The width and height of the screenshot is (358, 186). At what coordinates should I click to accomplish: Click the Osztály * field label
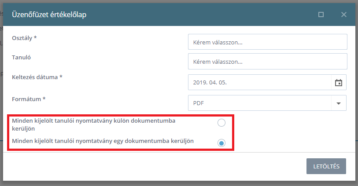click(24, 38)
